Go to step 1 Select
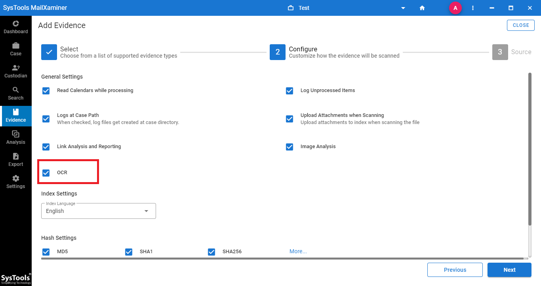The image size is (541, 286). (109, 52)
